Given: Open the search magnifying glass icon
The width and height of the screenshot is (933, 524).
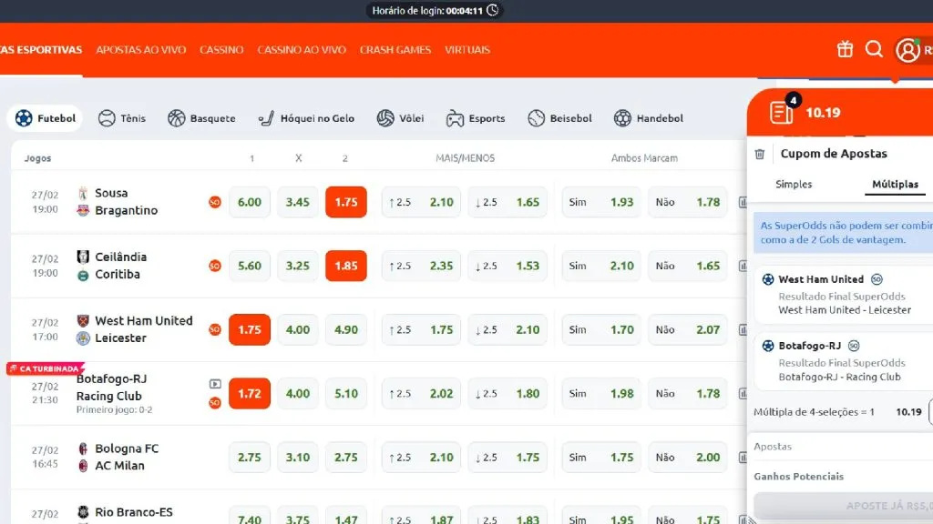Looking at the screenshot, I should (874, 50).
